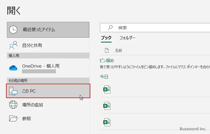Image resolution: width=210 pixels, height=134 pixels.
Task: Click the ピン留め section heading
Action: (x=107, y=61)
